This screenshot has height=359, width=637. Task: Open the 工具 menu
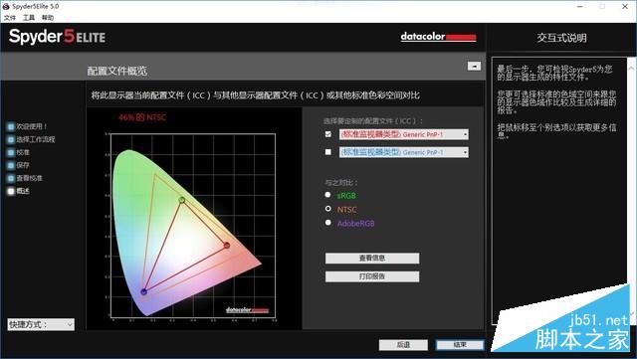(29, 18)
